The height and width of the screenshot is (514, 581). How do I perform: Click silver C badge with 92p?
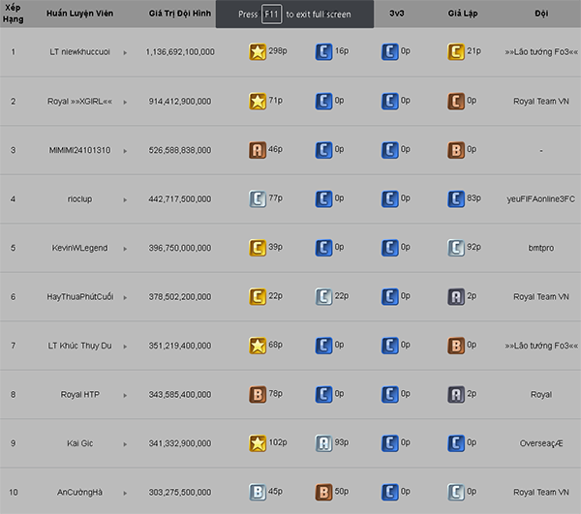coord(456,248)
